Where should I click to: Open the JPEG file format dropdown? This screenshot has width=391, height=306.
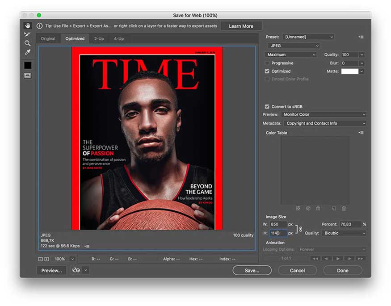click(294, 46)
